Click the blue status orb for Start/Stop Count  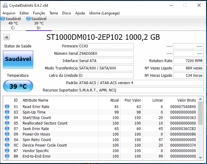pos(7,117)
